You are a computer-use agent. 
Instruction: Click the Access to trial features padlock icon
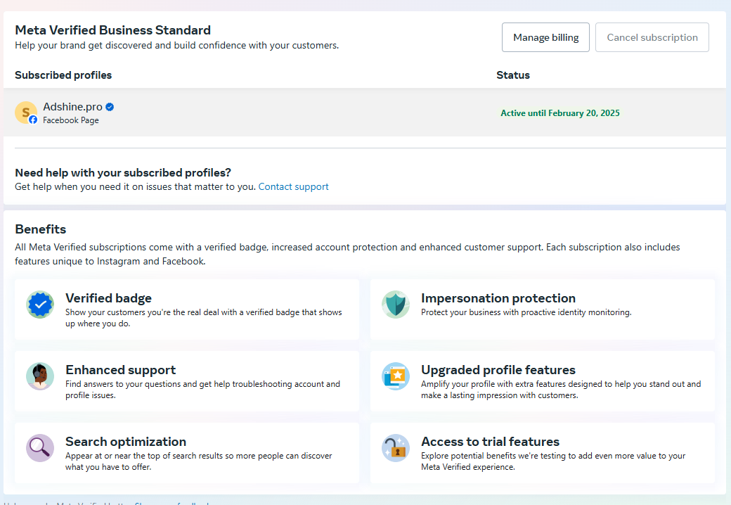click(x=396, y=448)
